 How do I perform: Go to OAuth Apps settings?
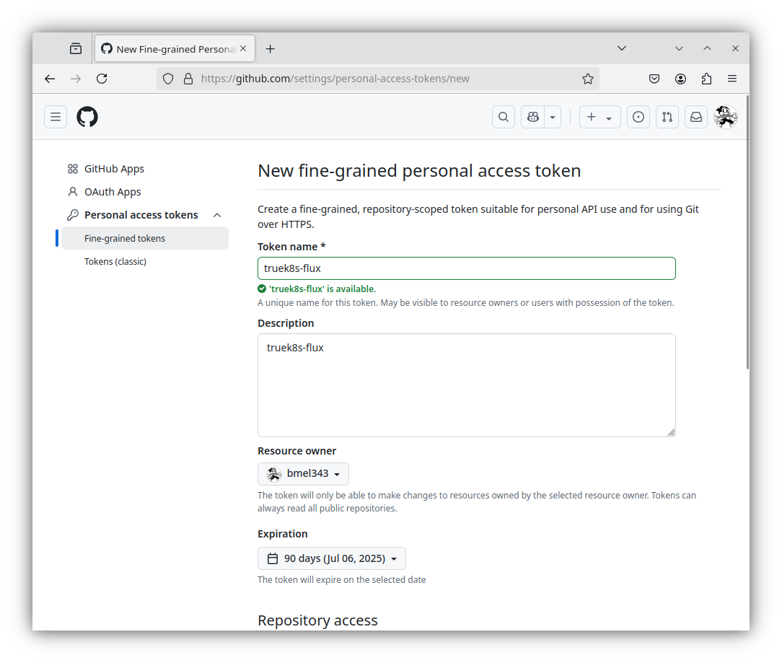pyautogui.click(x=113, y=192)
